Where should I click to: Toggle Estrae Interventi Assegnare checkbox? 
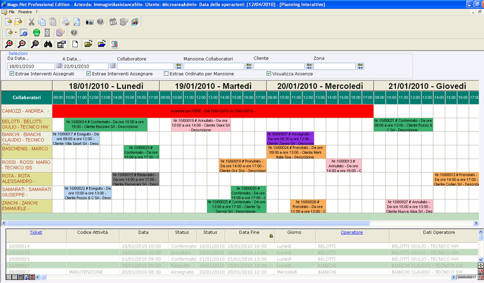pyautogui.click(x=88, y=74)
